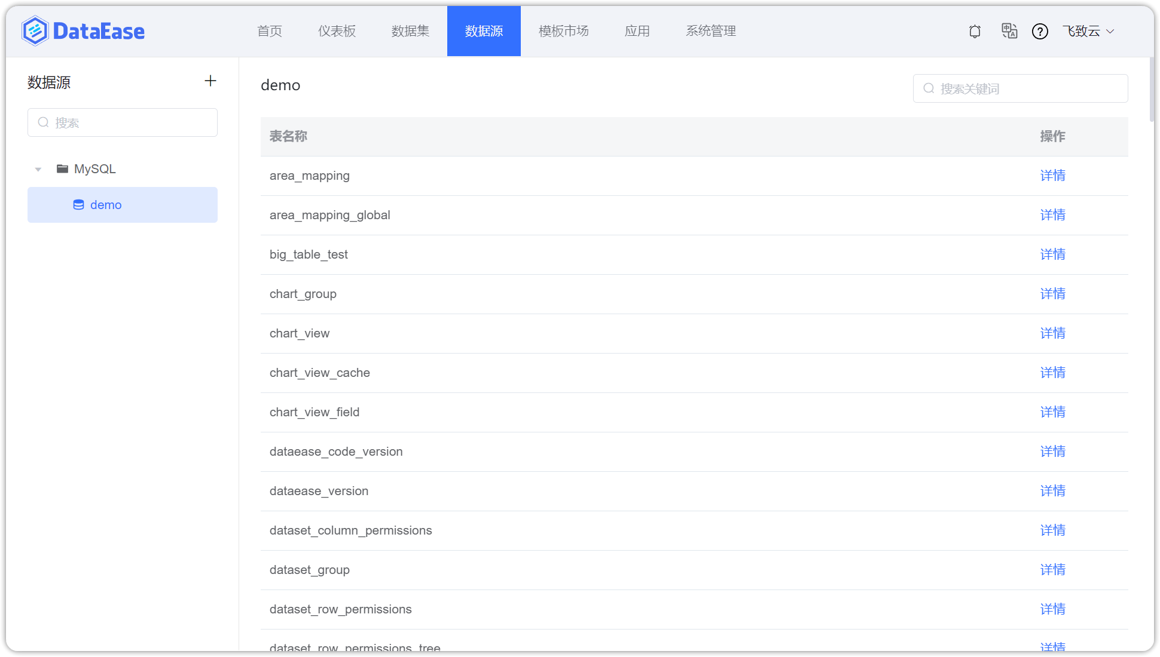Select the demo datasource in sidebar
The width and height of the screenshot is (1160, 657).
coord(106,204)
